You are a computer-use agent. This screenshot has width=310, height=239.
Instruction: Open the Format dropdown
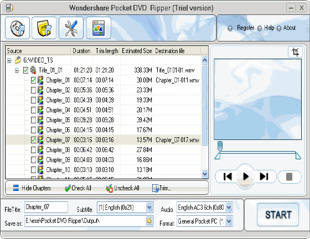tap(229, 221)
